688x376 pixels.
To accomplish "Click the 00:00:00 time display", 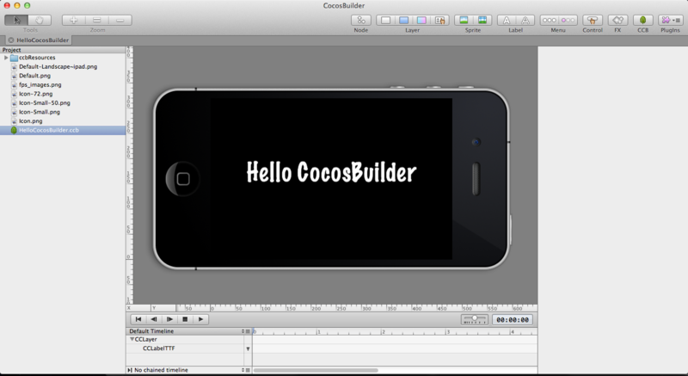I will pyautogui.click(x=513, y=320).
